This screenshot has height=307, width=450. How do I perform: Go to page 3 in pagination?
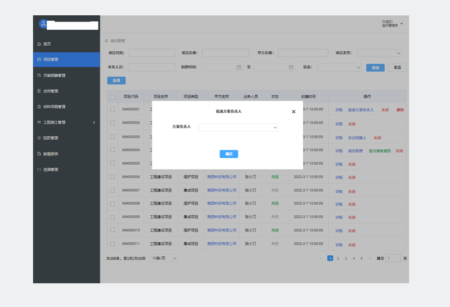coord(345,259)
